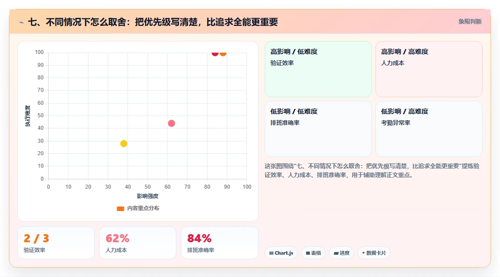Image resolution: width=500 pixels, height=277 pixels.
Task: Click the 象限判断 tag in the header
Action: [470, 22]
